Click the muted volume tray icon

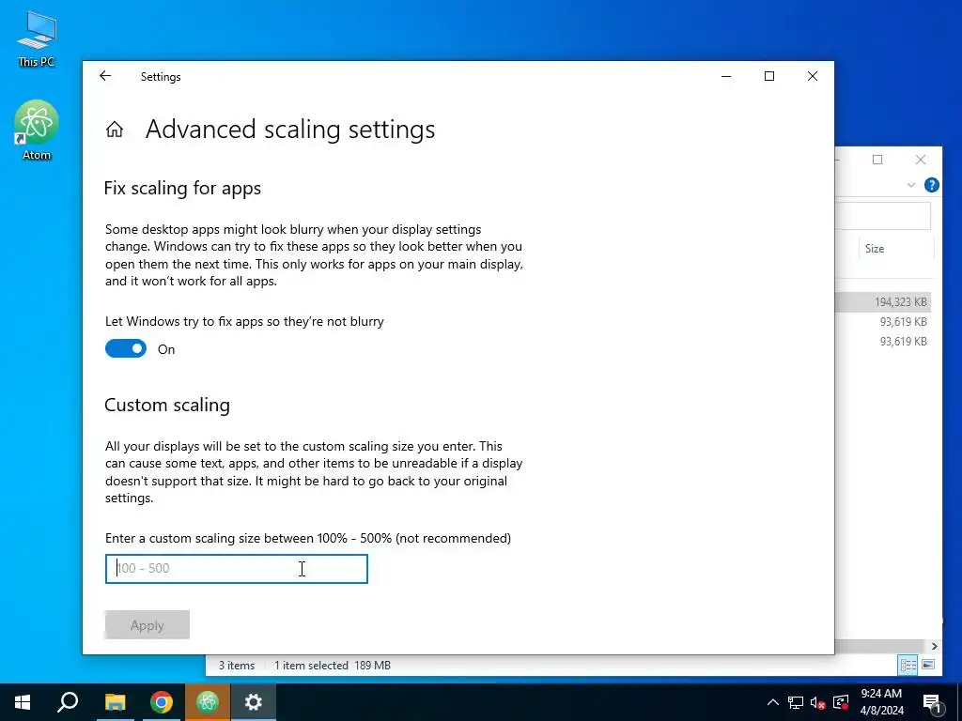817,702
